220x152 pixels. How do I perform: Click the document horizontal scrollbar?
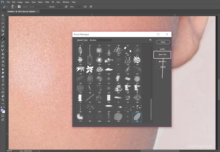tap(160, 151)
